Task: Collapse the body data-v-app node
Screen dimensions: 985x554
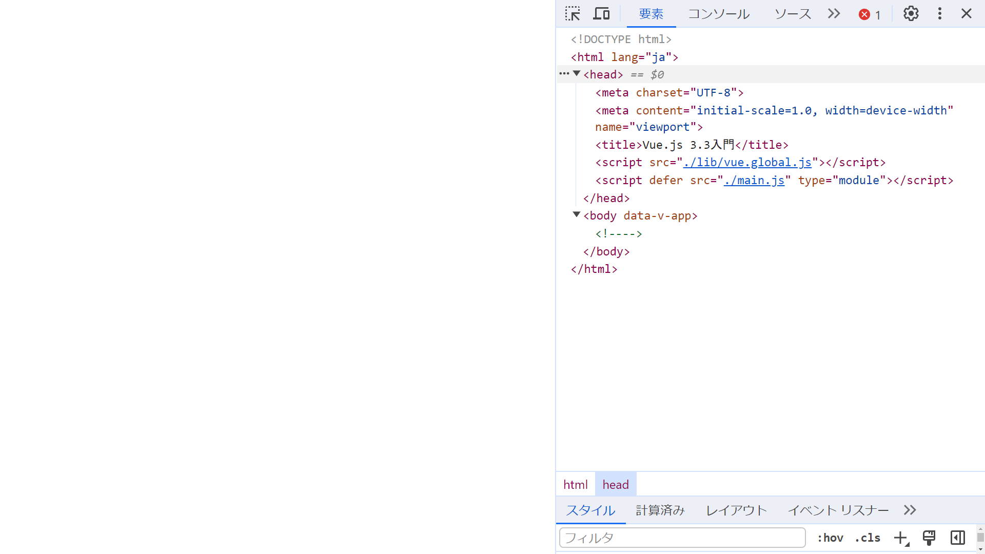Action: (x=577, y=215)
